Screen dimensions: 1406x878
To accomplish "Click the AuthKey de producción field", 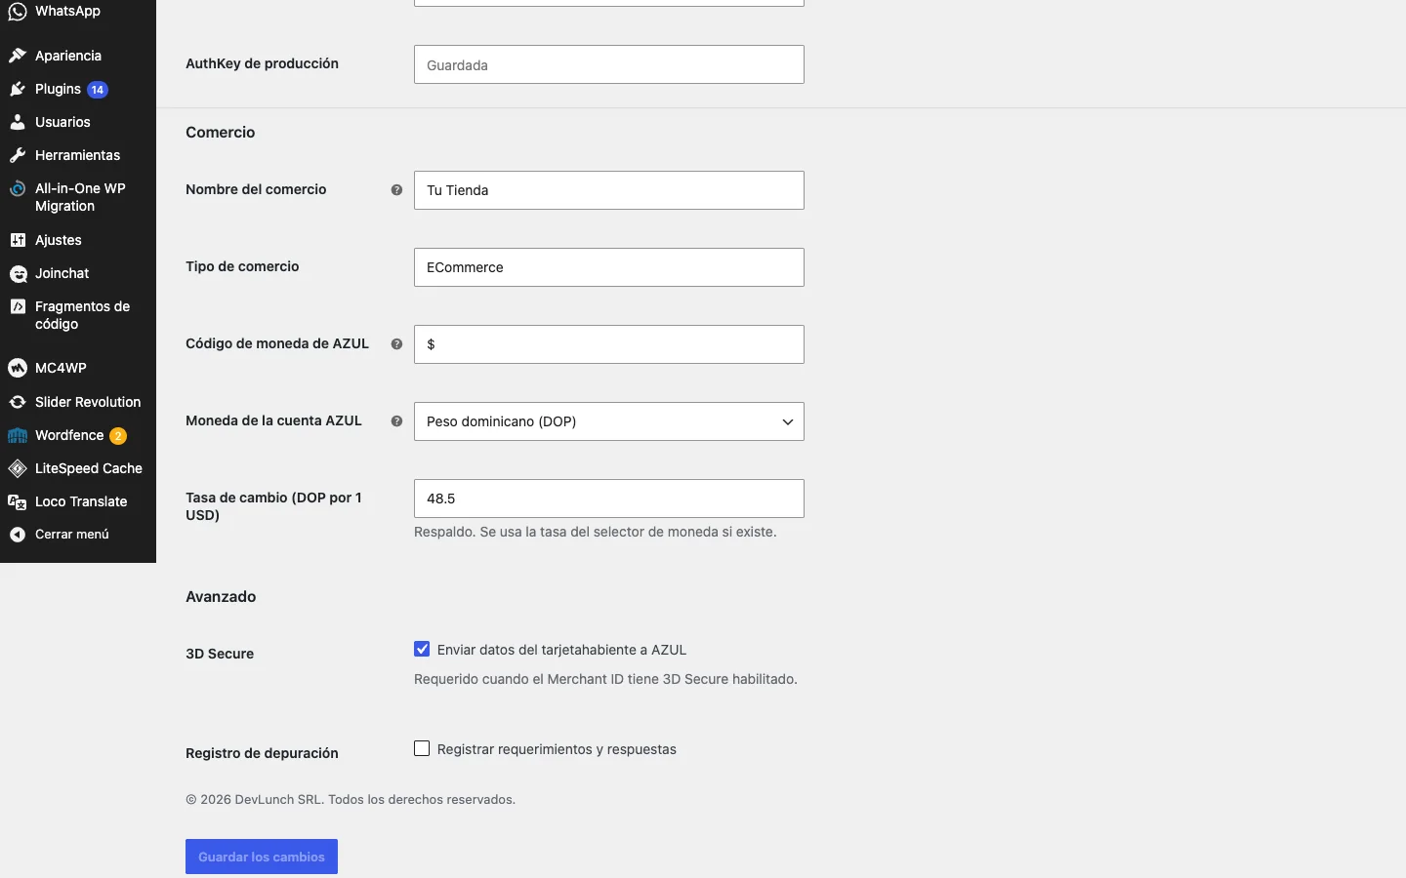I will [x=609, y=64].
